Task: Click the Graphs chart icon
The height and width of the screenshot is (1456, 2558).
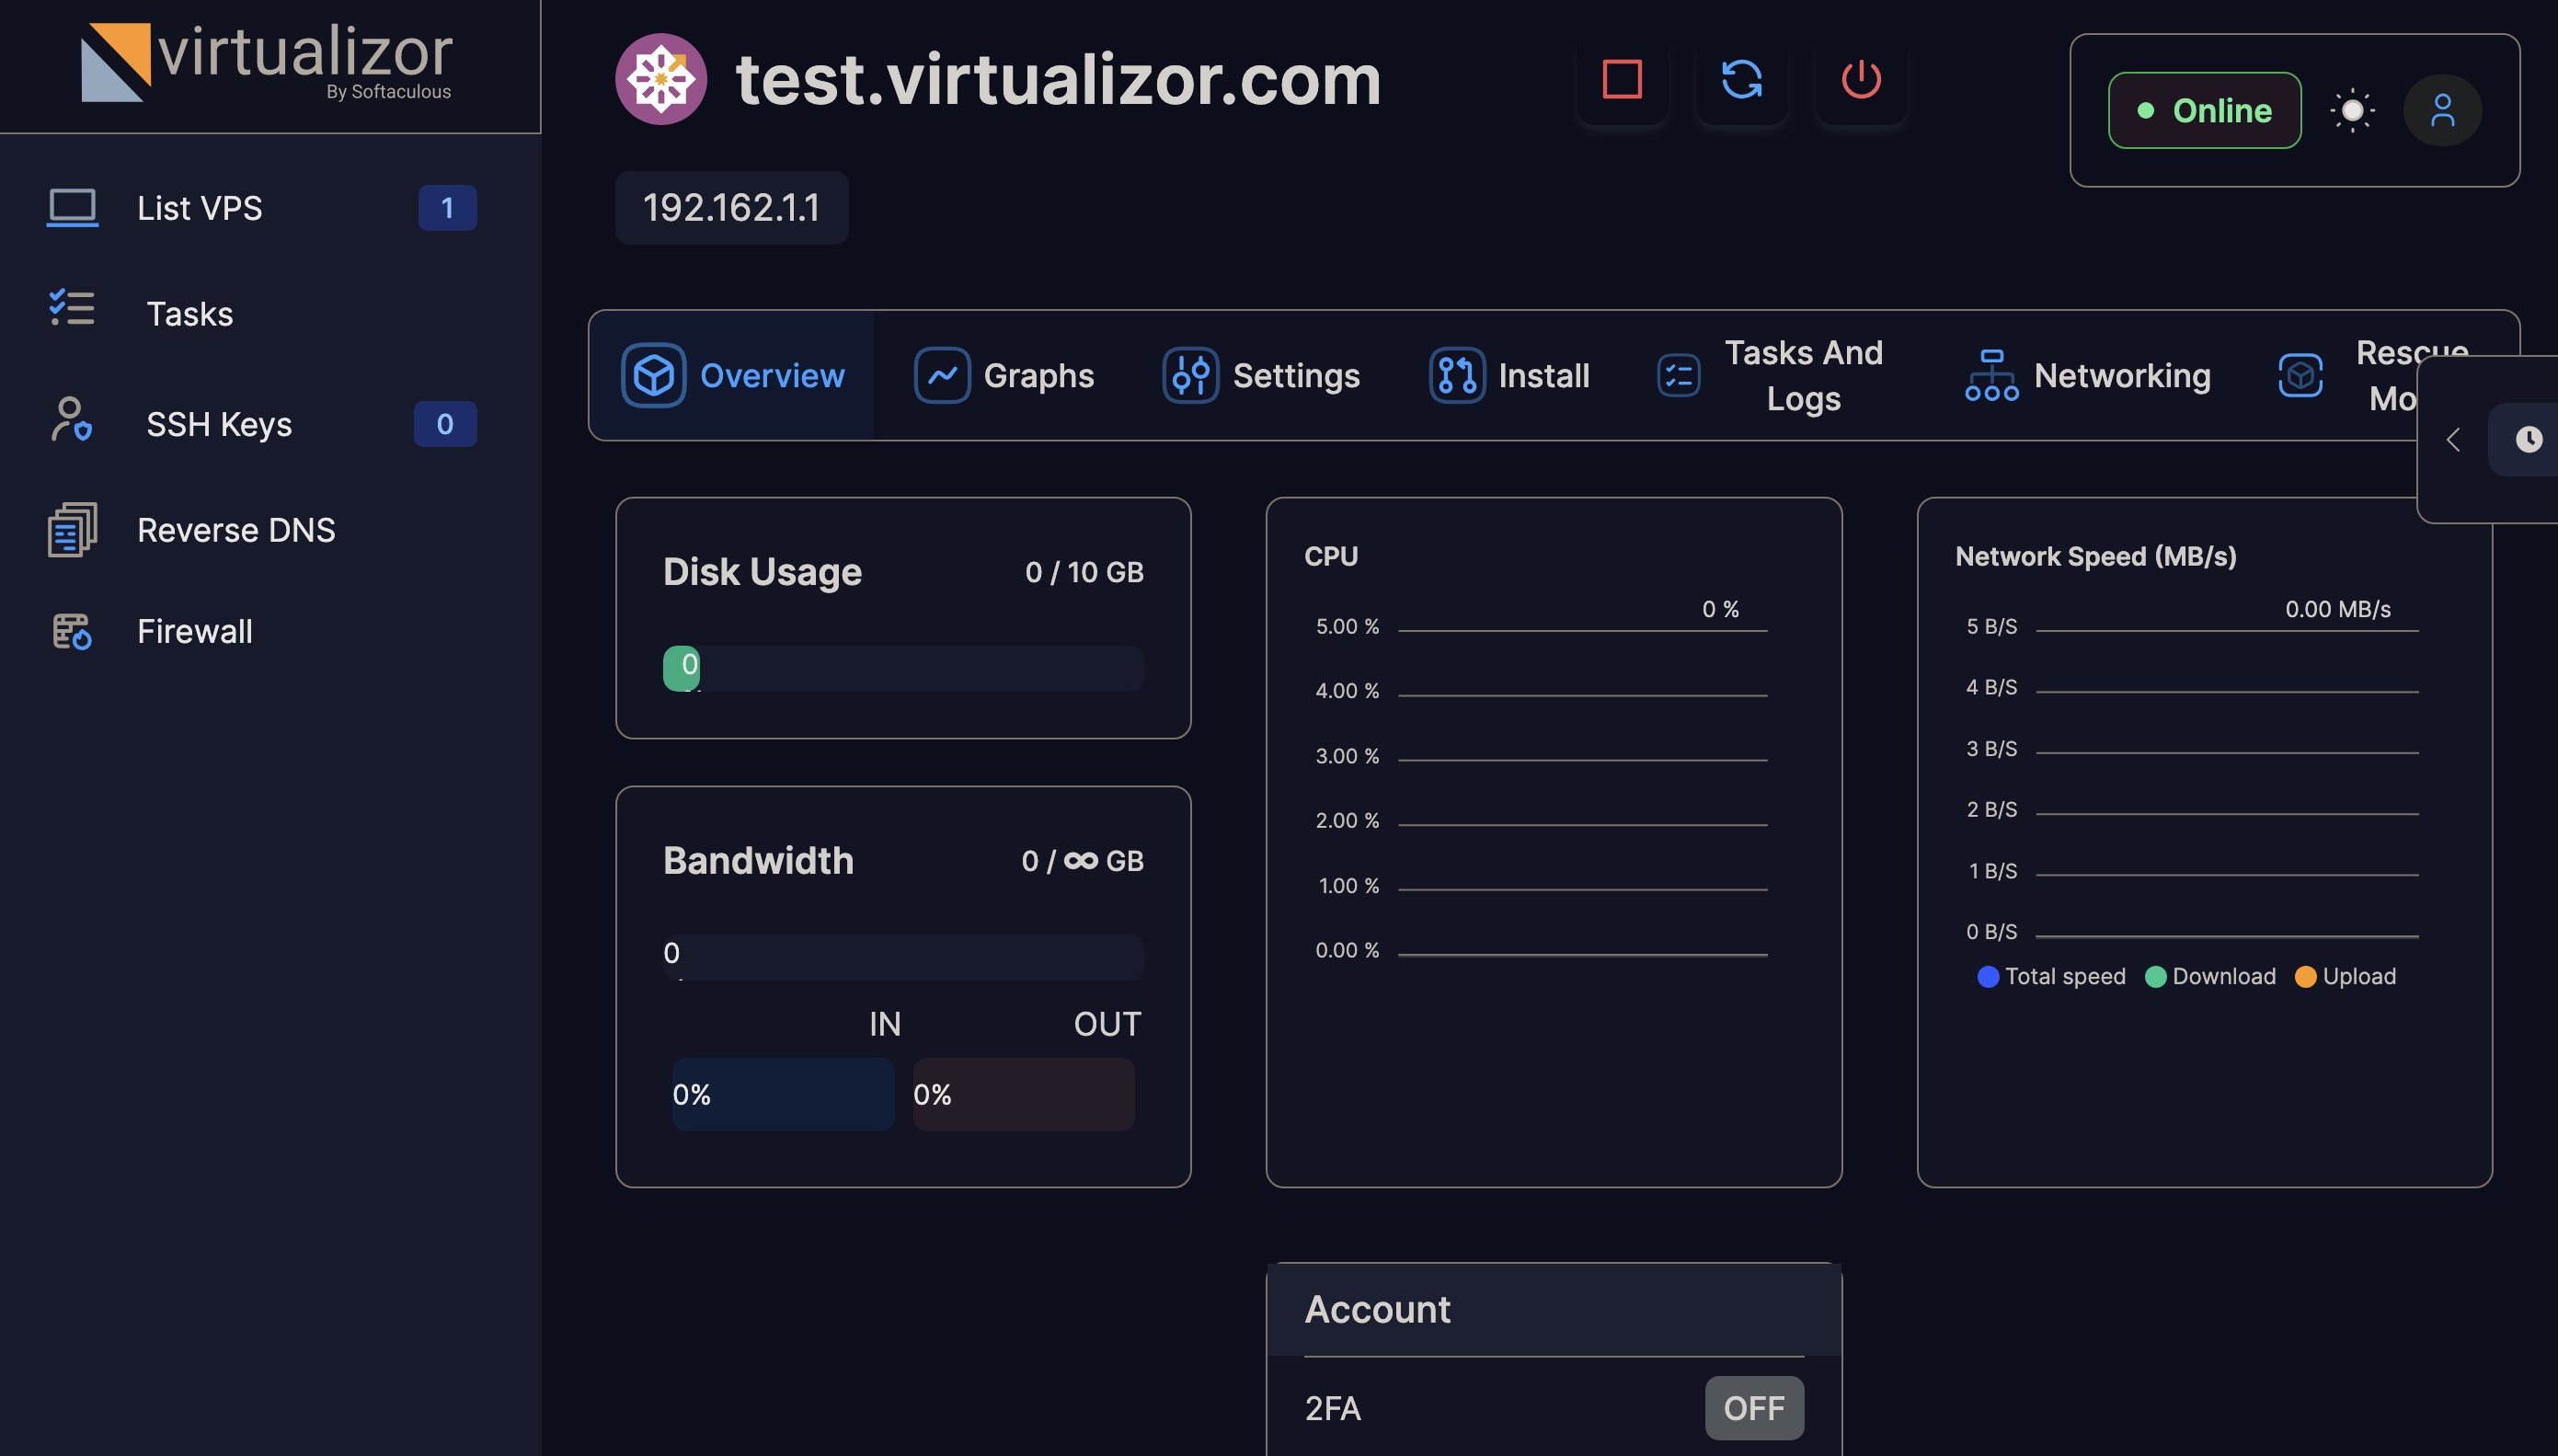Action: [x=942, y=375]
